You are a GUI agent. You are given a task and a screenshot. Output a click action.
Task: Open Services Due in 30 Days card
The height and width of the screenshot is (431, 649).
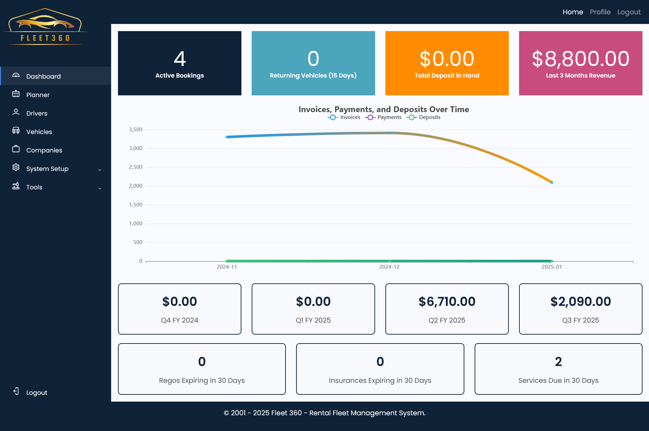(558, 369)
